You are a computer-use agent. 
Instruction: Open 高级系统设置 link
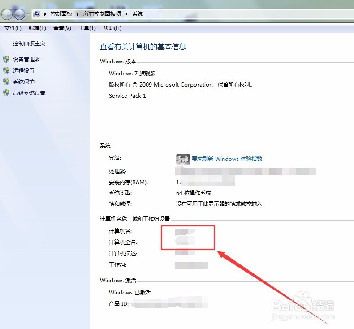point(29,93)
